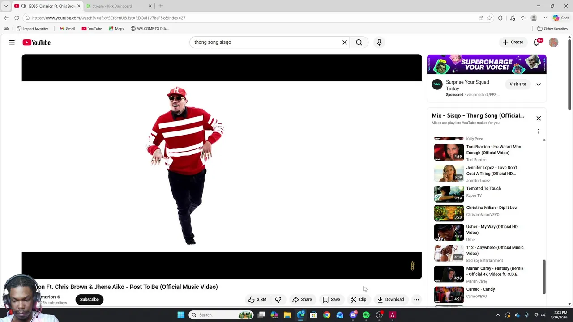Open the YouTube bookmark in favorites bar
The width and height of the screenshot is (573, 322).
tap(92, 29)
